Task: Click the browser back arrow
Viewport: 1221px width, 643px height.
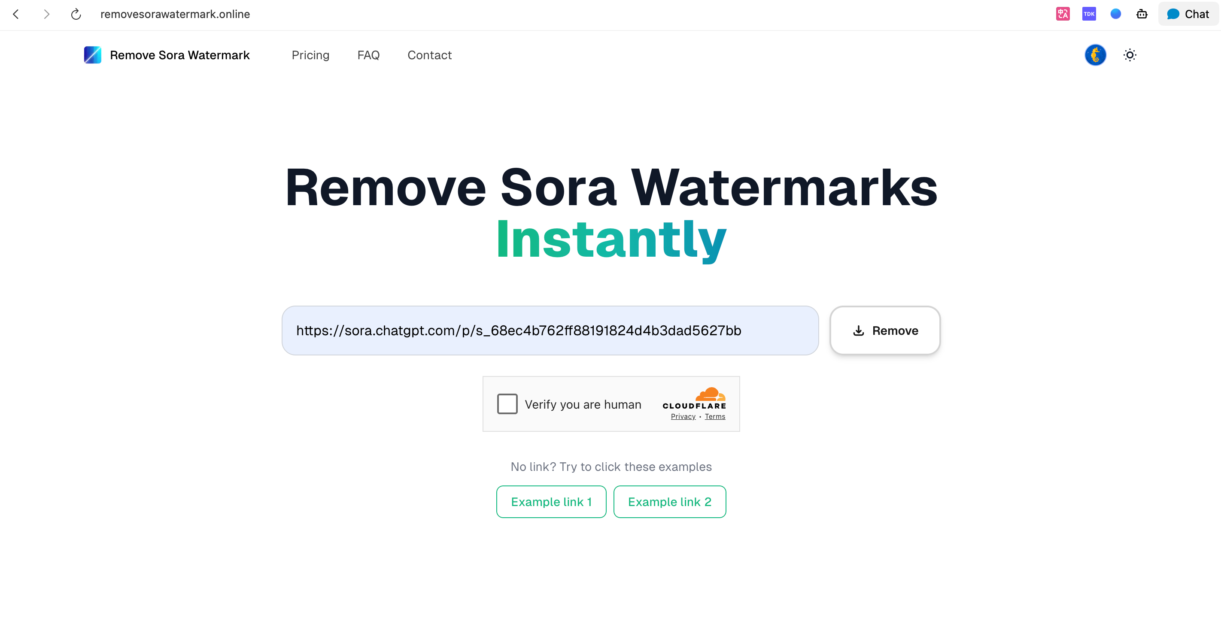Action: click(x=16, y=14)
